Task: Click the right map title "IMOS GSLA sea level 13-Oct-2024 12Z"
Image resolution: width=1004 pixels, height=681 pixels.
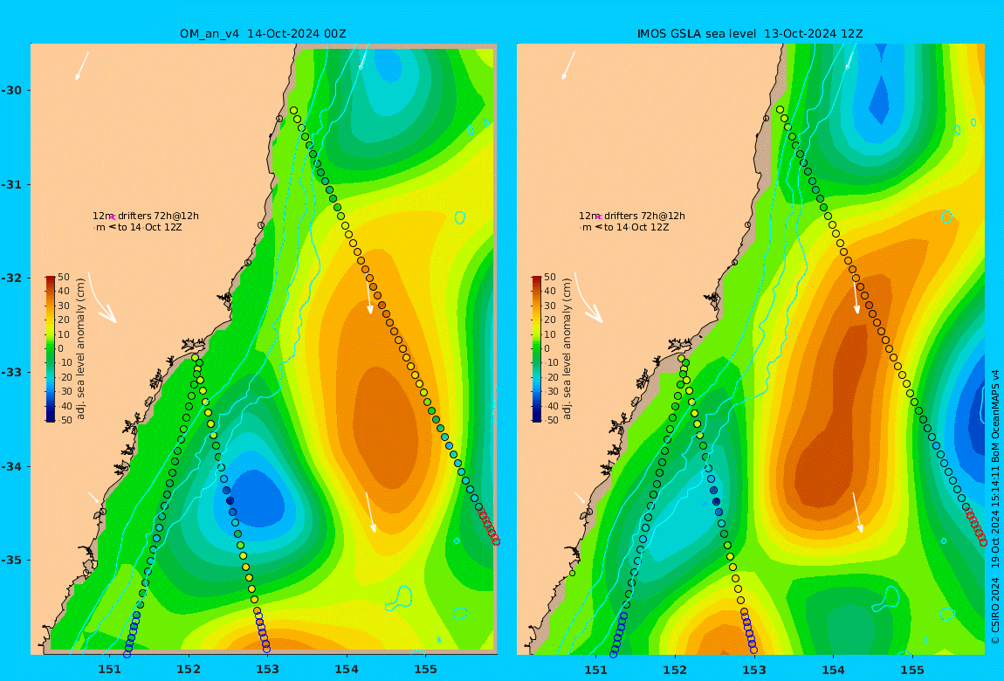Action: tap(750, 33)
